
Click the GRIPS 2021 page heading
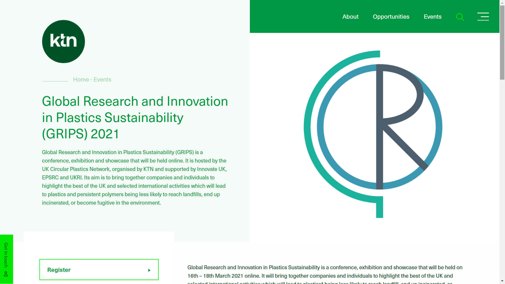[135, 118]
